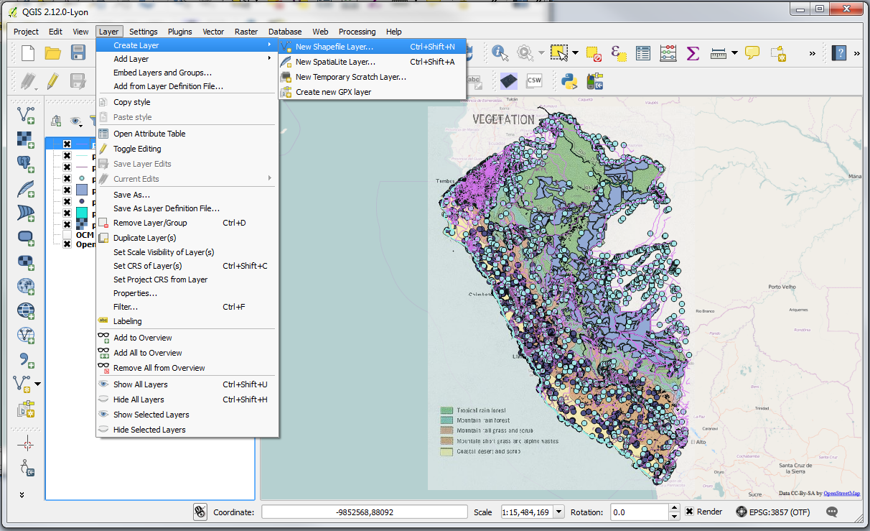Viewport: 870px width, 531px height.
Task: Select the Identify Features tool
Action: click(x=498, y=53)
